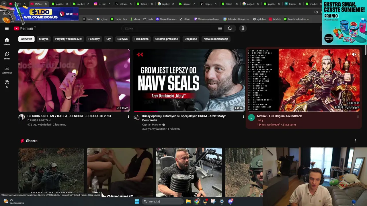Viewport: 367px width, 206px height.
Task: Go to Cyprian Majcher channel link
Action: click(x=152, y=124)
